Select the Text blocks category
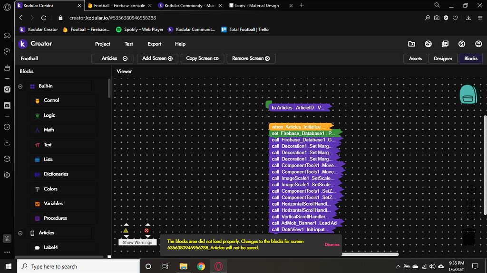Screen dimensions: 487x273 pyautogui.click(x=63, y=145)
